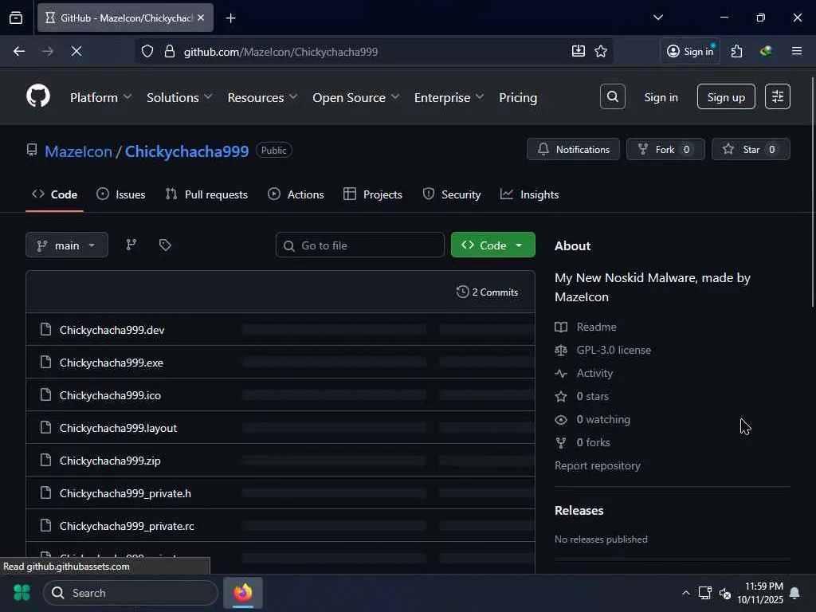Open the Firefox extensions puzzle icon

click(x=736, y=52)
